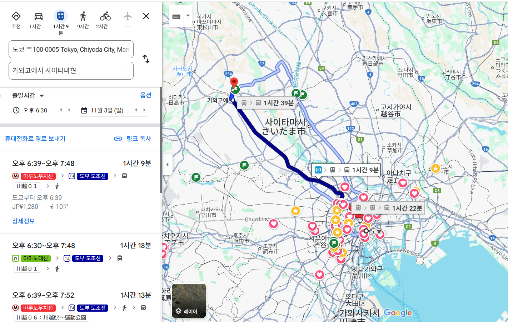The width and height of the screenshot is (508, 322).
Task: Send route to phone (휴대전화로 경로 보내기)
Action: 35,139
